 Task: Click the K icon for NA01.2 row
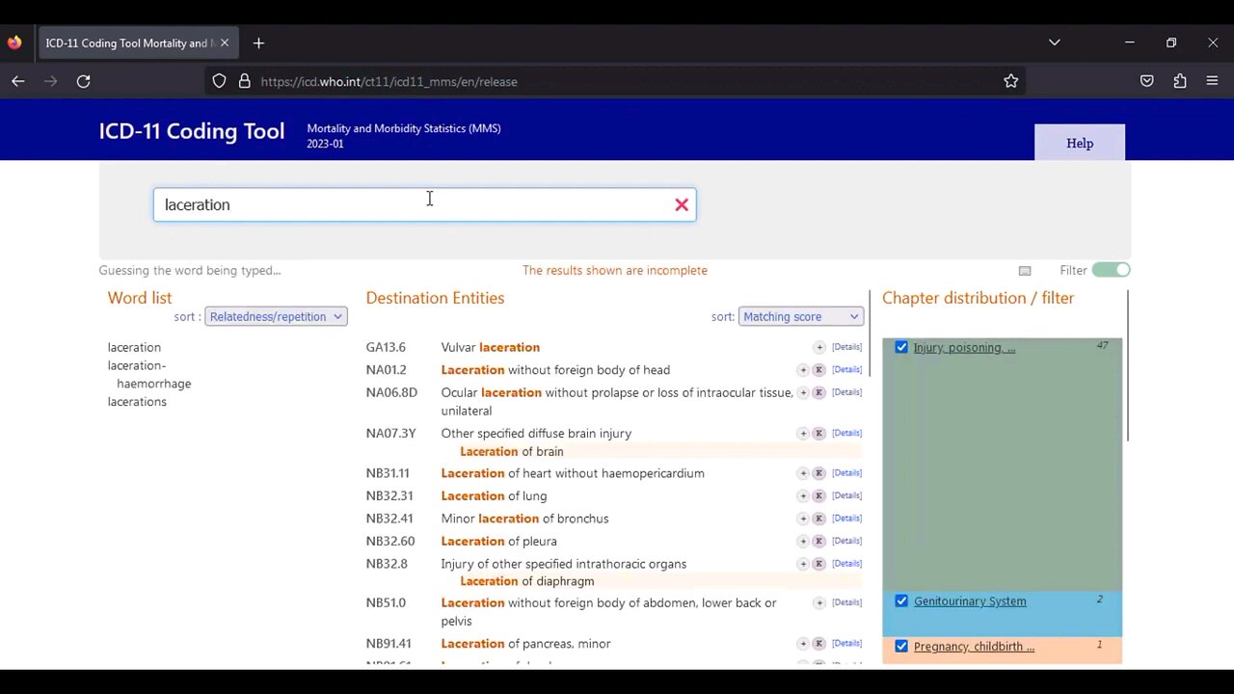click(x=819, y=370)
